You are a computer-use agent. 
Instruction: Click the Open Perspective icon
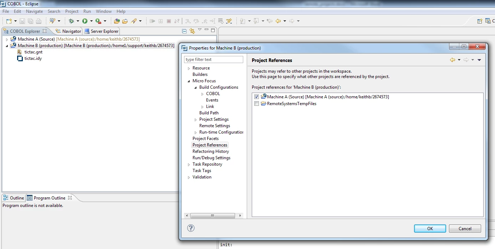480,21
